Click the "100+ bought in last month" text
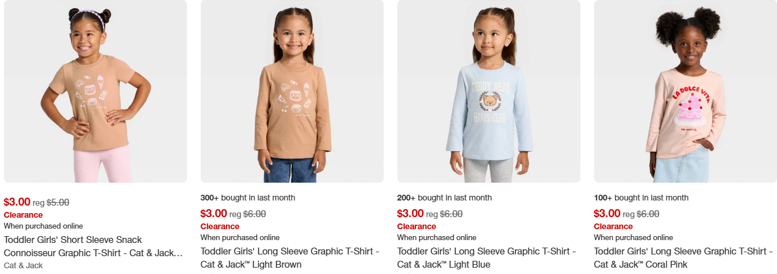Screen dimensions: 777x274 click(x=641, y=198)
